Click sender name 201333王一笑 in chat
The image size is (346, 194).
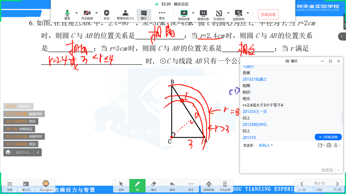coord(255,112)
